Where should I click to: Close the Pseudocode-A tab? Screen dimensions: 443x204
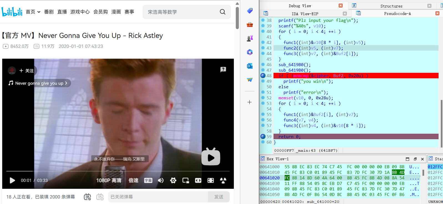437,13
